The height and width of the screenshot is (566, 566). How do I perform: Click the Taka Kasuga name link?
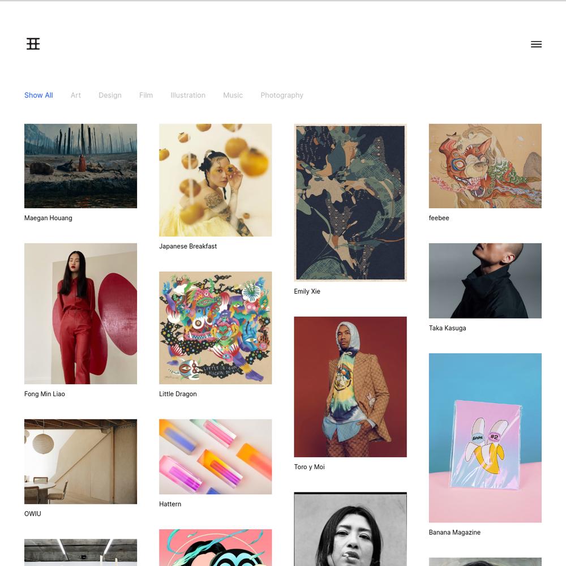pyautogui.click(x=447, y=328)
